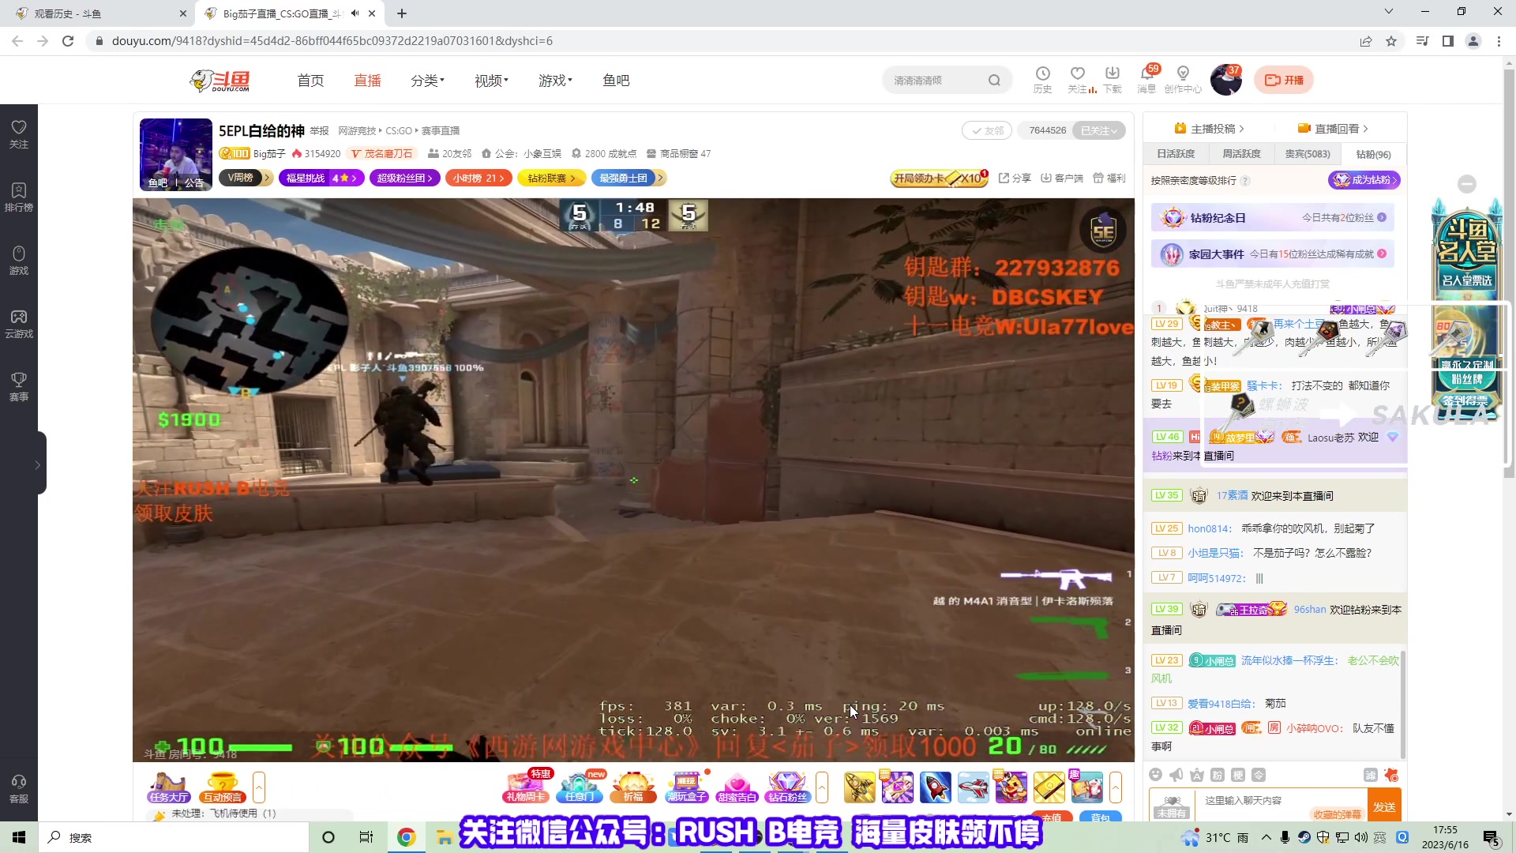Screen dimensions: 1516x853
Task: Open emoji picker in chat toolbar
Action: (x=1156, y=775)
